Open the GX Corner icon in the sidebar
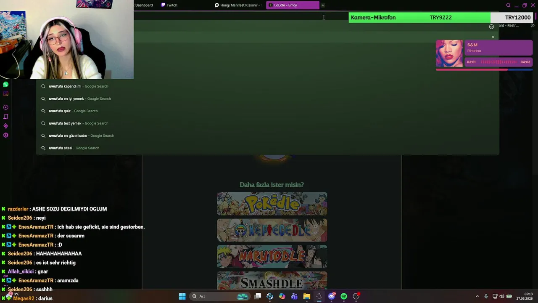538x303 pixels. 5,117
